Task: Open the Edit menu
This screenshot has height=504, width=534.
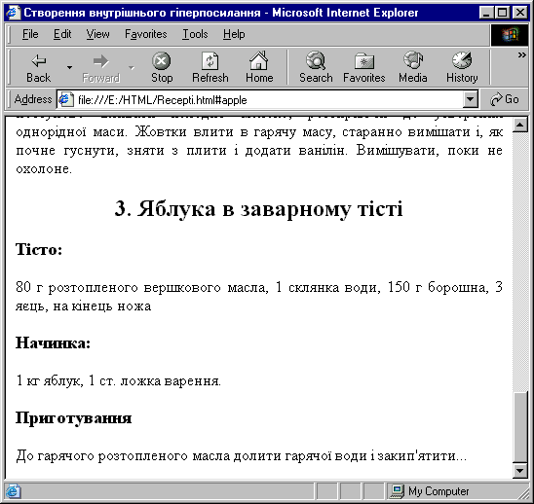Action: point(62,34)
